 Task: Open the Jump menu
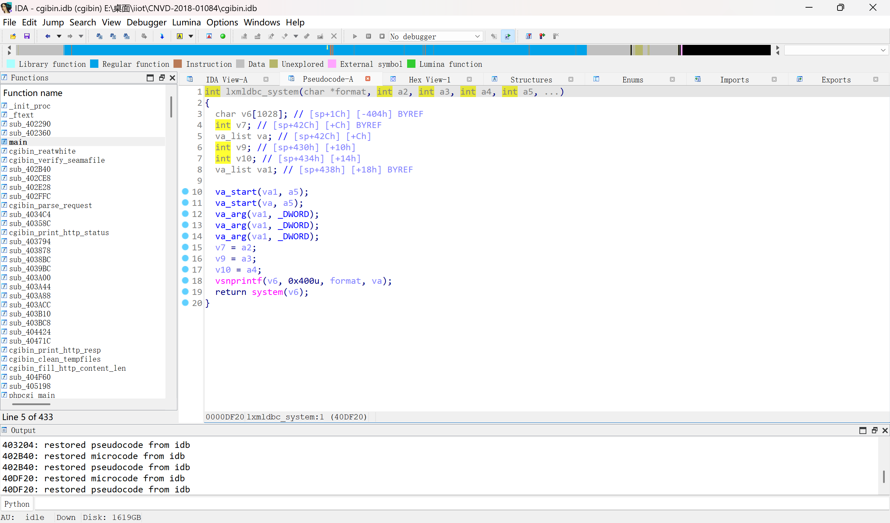[x=53, y=22]
